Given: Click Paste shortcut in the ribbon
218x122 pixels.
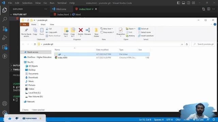Looking at the screenshot, I should pyautogui.click(x=53, y=36).
